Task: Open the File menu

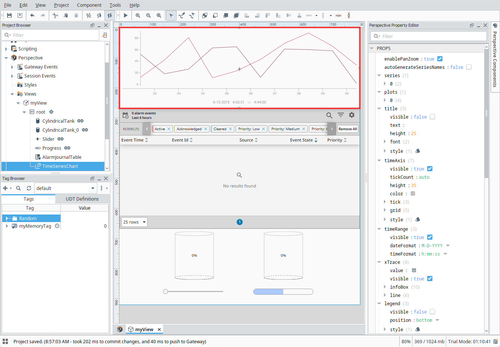Action: 8,5
